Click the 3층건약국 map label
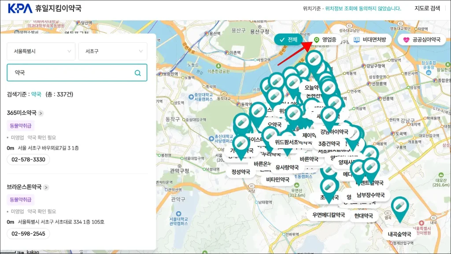Image resolution: width=451 pixels, height=254 pixels. tap(329, 144)
